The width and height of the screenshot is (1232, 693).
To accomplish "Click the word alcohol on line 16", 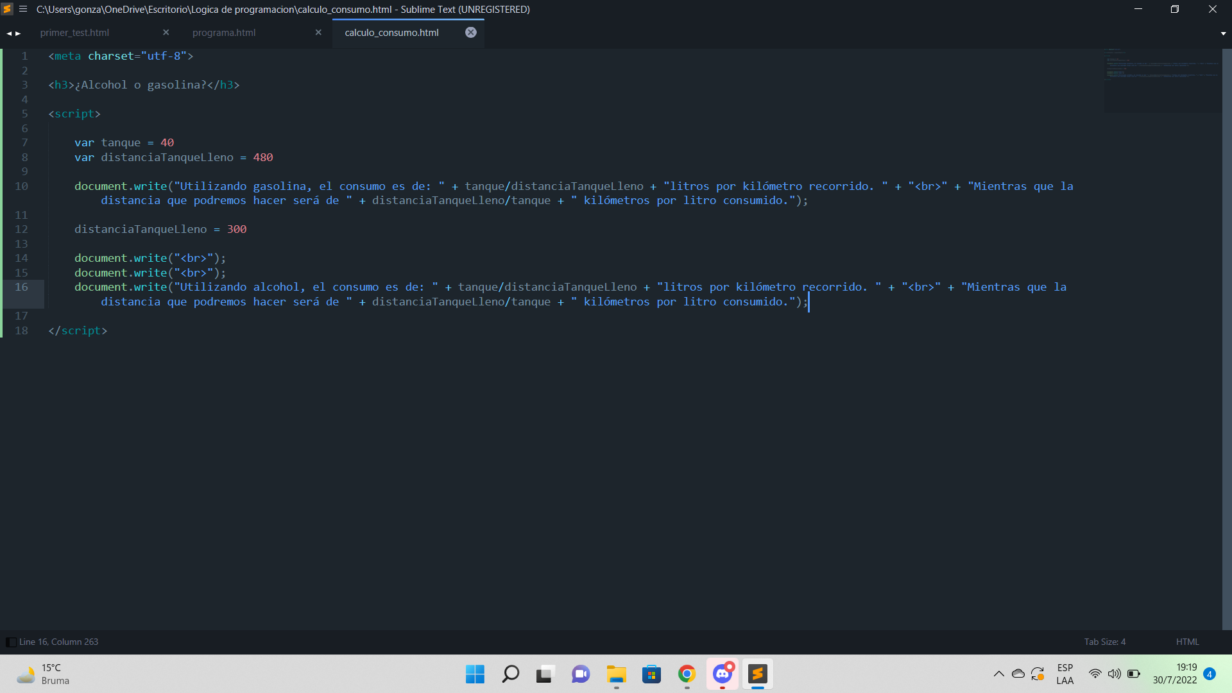I will pos(276,287).
